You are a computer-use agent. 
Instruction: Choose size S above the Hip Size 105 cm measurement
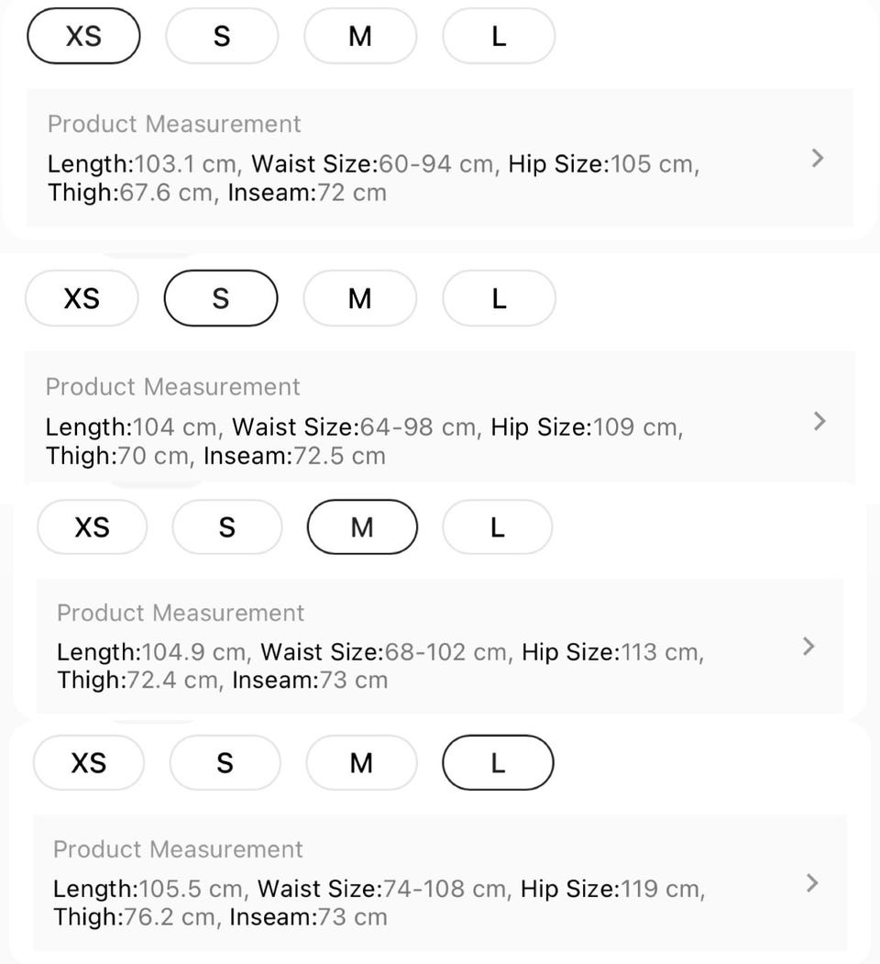pos(222,37)
